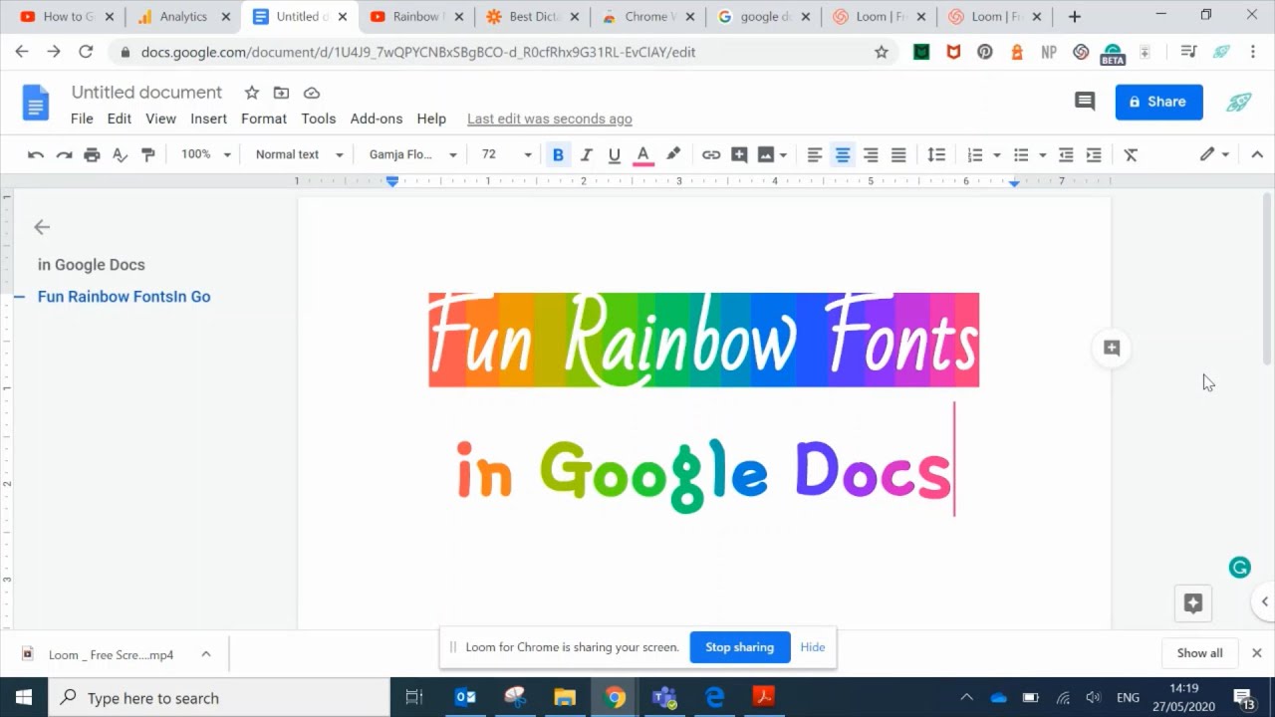
Task: Click Hide link in Loom bar
Action: coord(813,647)
